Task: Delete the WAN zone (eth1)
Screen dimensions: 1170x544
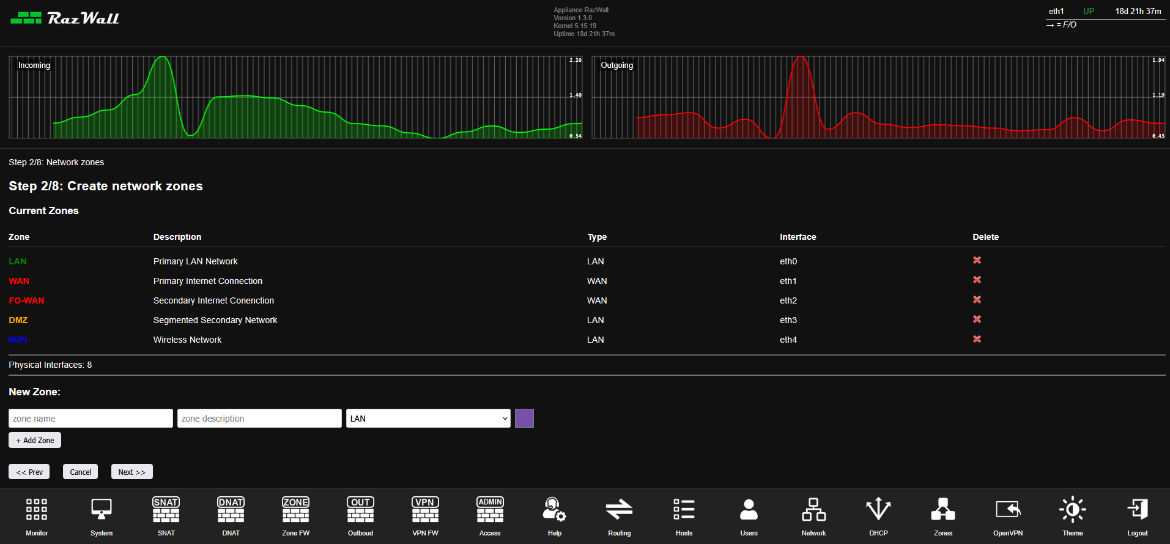Action: [977, 280]
